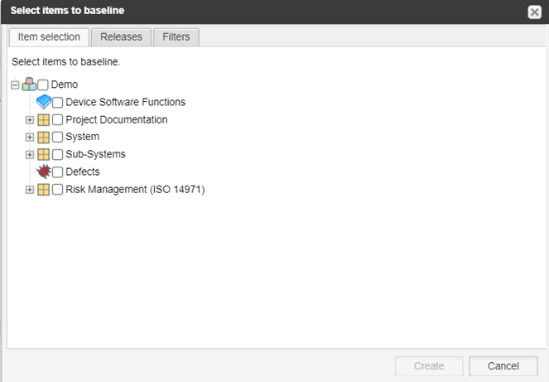
Task: Click the Project Documentation grid folder icon
Action: point(43,120)
